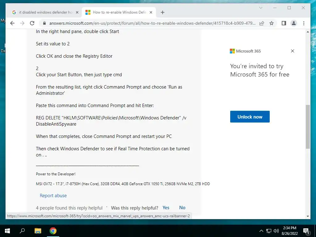Bookmark this page with the star icon
The height and width of the screenshot is (237, 316).
tap(272, 23)
